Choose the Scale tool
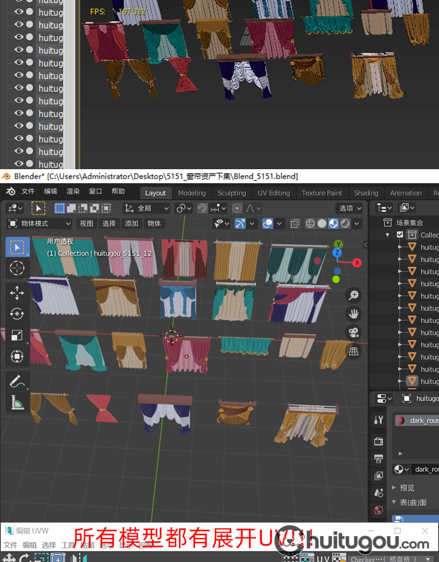Screen dimensions: 439x562 pyautogui.click(x=17, y=335)
